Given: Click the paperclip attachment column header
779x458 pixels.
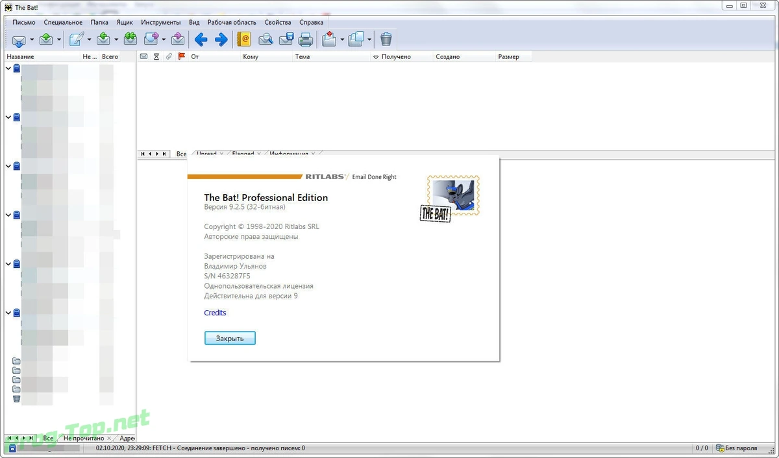Looking at the screenshot, I should [169, 56].
